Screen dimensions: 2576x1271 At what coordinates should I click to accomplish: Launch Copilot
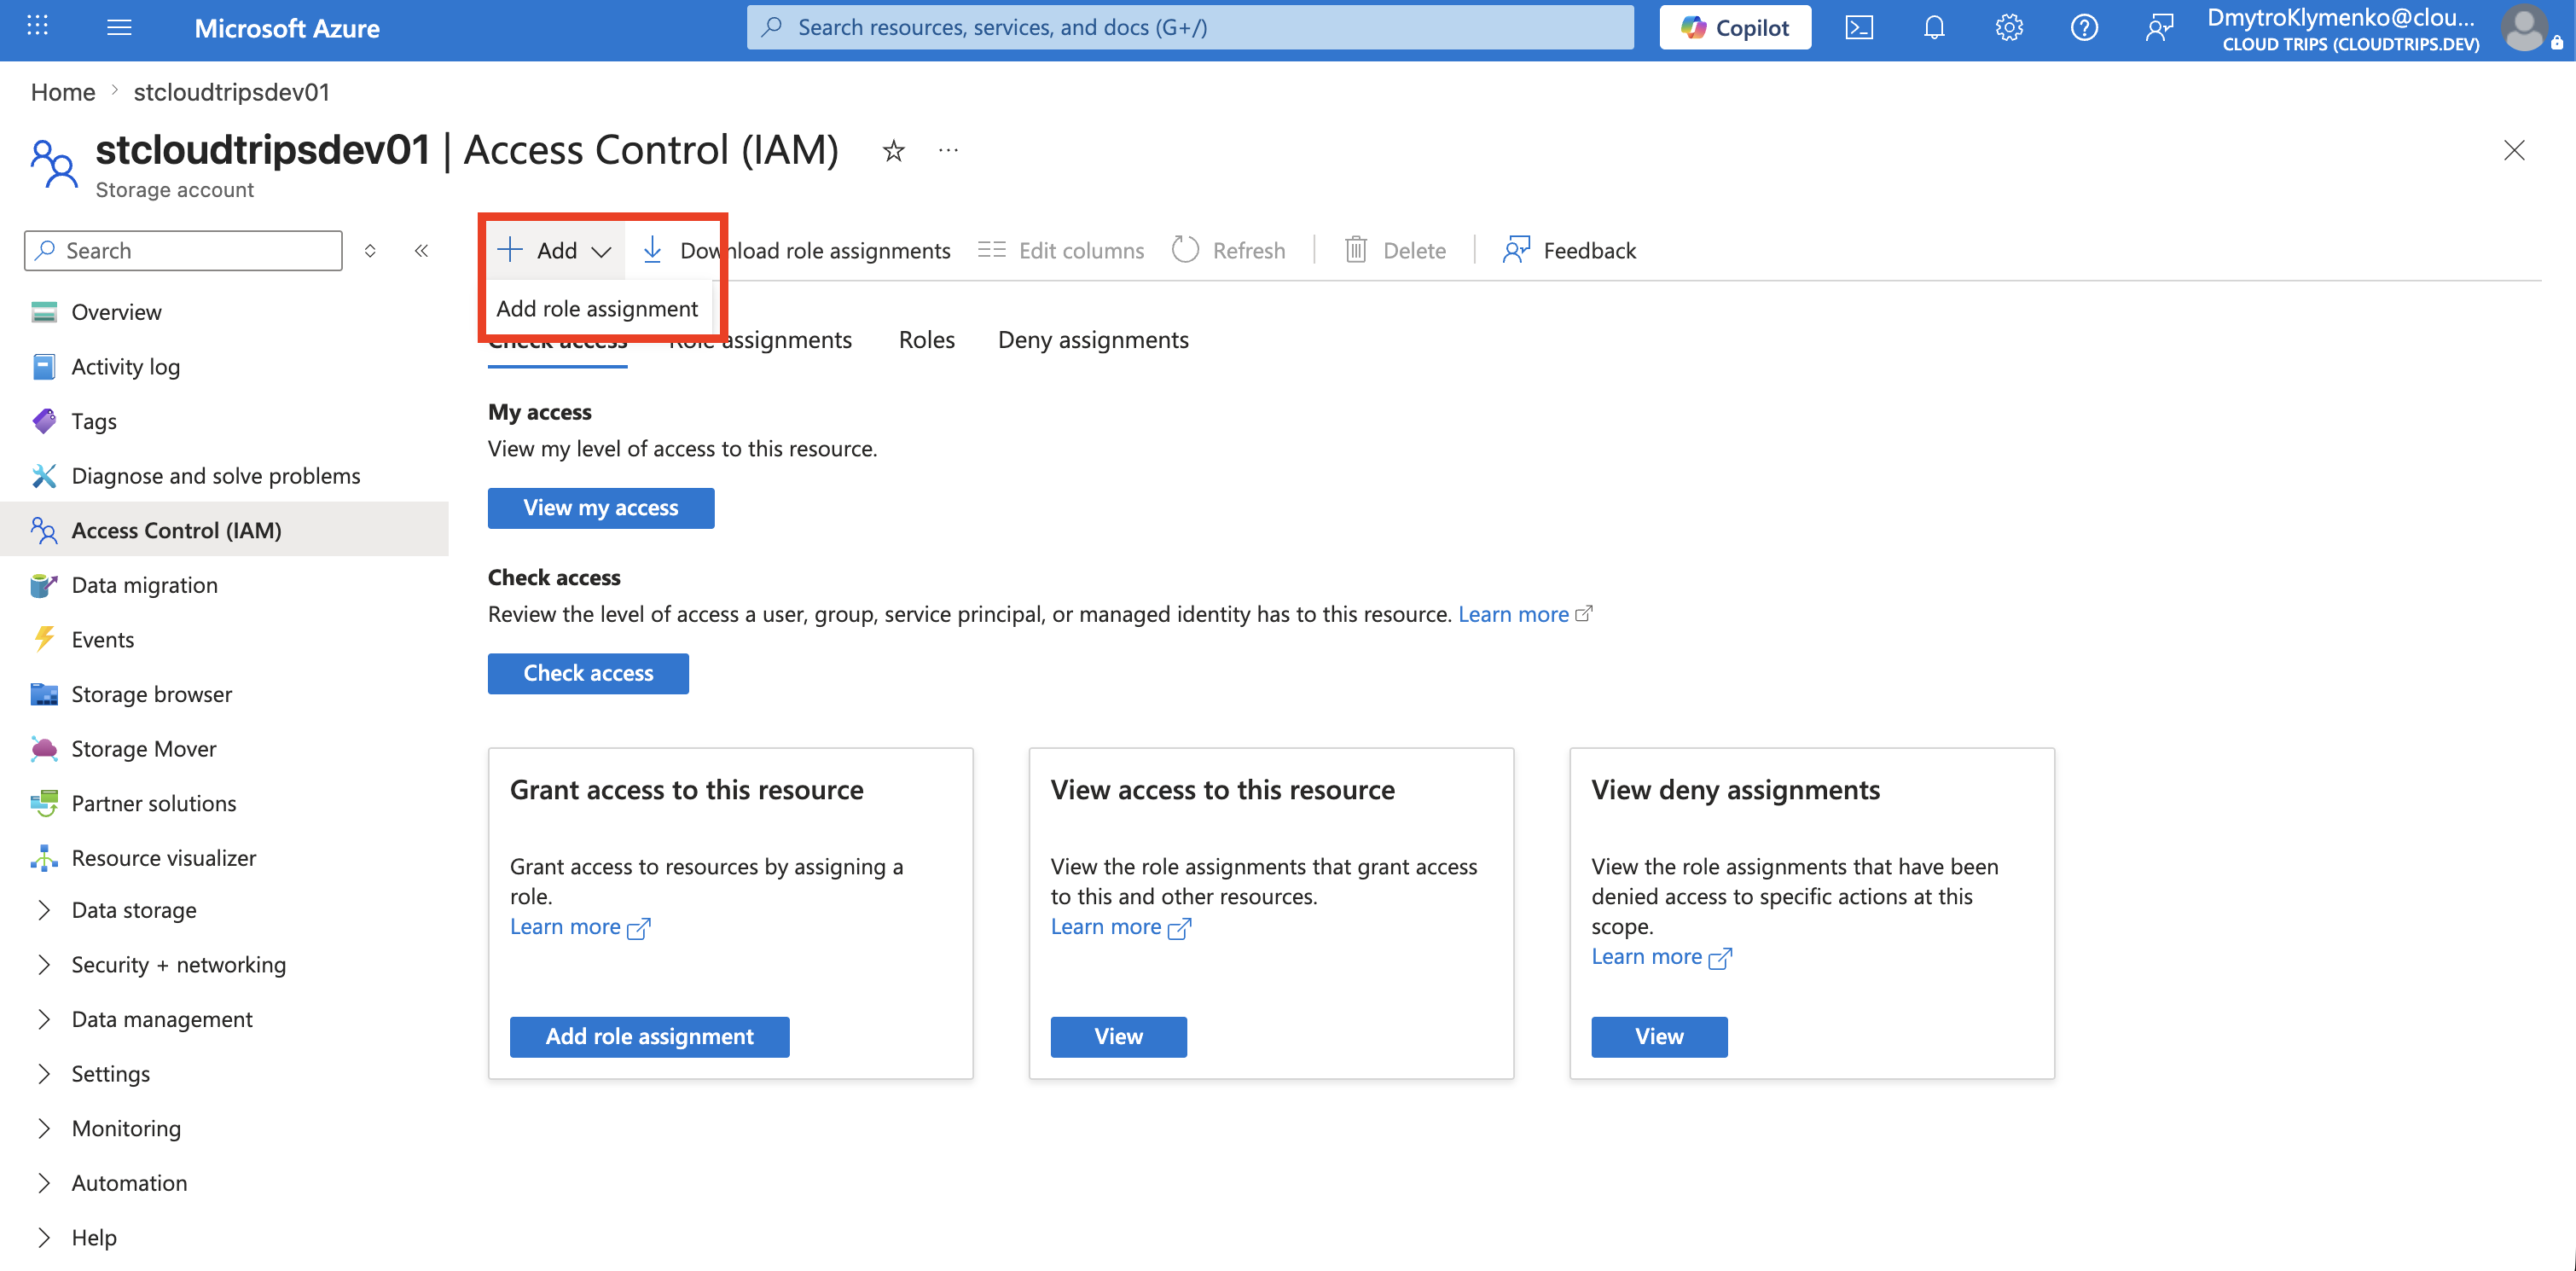[x=1735, y=27]
